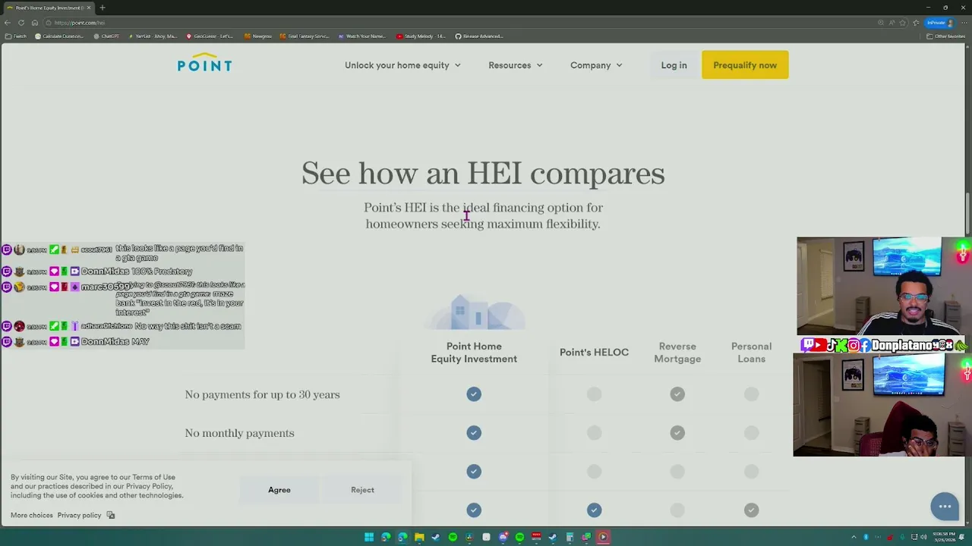972x546 pixels.
Task: Open the Release Advanced GitHub bookmark
Action: 479,36
